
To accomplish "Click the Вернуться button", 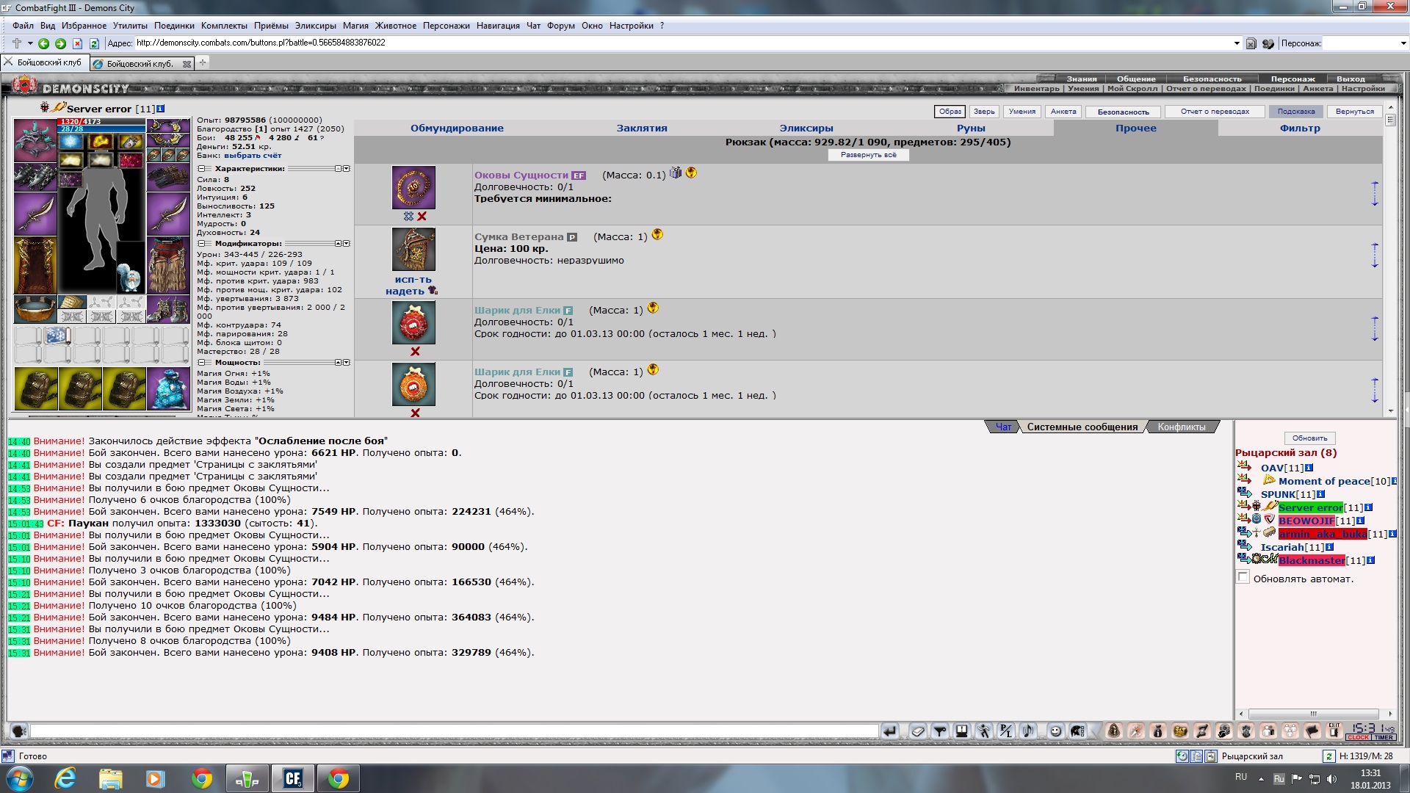I will 1355,112.
